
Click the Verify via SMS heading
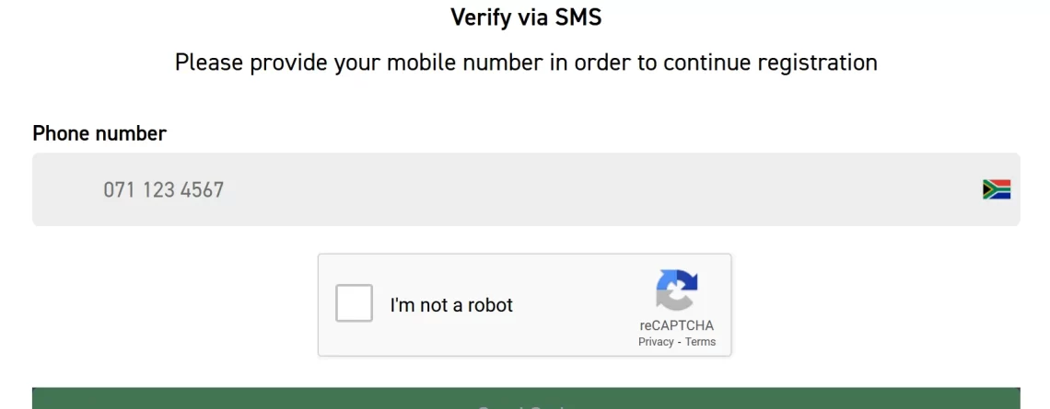point(526,17)
